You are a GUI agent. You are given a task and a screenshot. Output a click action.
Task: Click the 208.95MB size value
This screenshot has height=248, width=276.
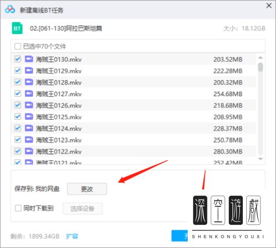pyautogui.click(x=228, y=117)
